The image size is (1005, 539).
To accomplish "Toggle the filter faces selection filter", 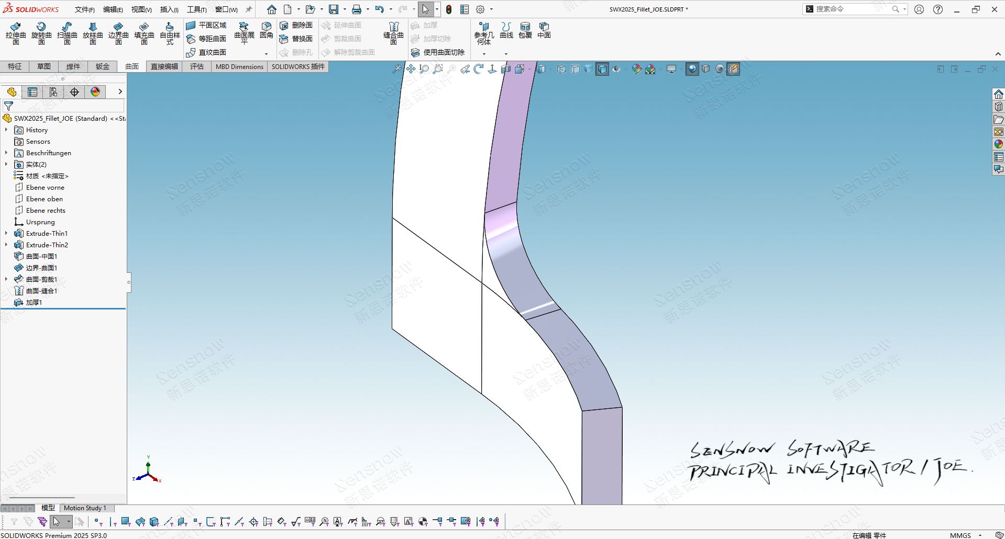I will (126, 521).
